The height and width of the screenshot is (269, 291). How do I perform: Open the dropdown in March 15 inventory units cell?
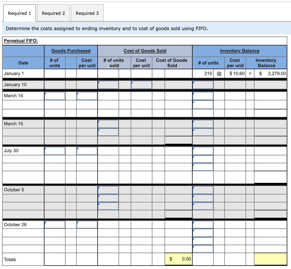pos(203,124)
